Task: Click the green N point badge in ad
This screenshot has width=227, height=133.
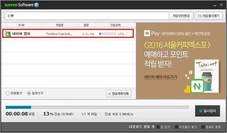Action: tap(197, 86)
